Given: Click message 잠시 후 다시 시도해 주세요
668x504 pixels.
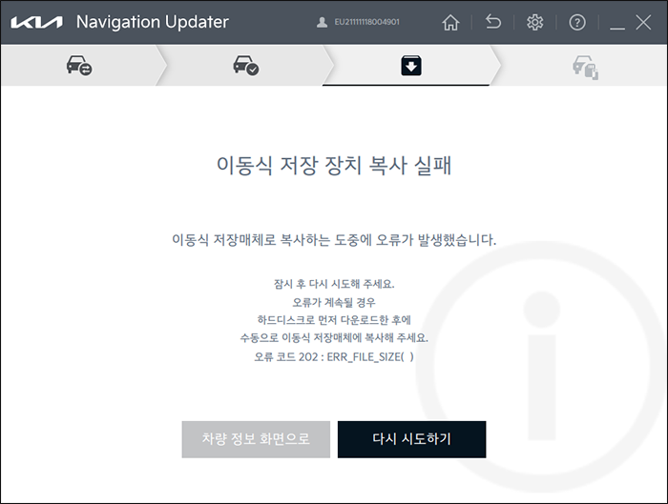Looking at the screenshot, I should pyautogui.click(x=334, y=284).
